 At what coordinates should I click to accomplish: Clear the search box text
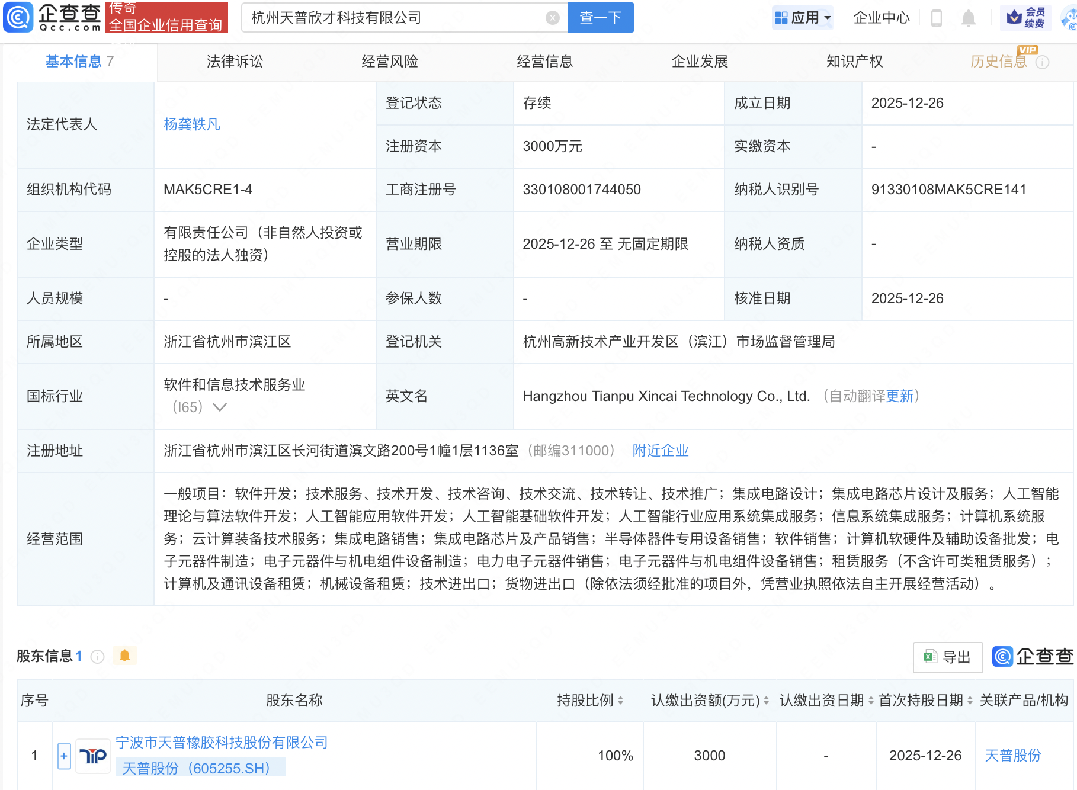click(552, 18)
